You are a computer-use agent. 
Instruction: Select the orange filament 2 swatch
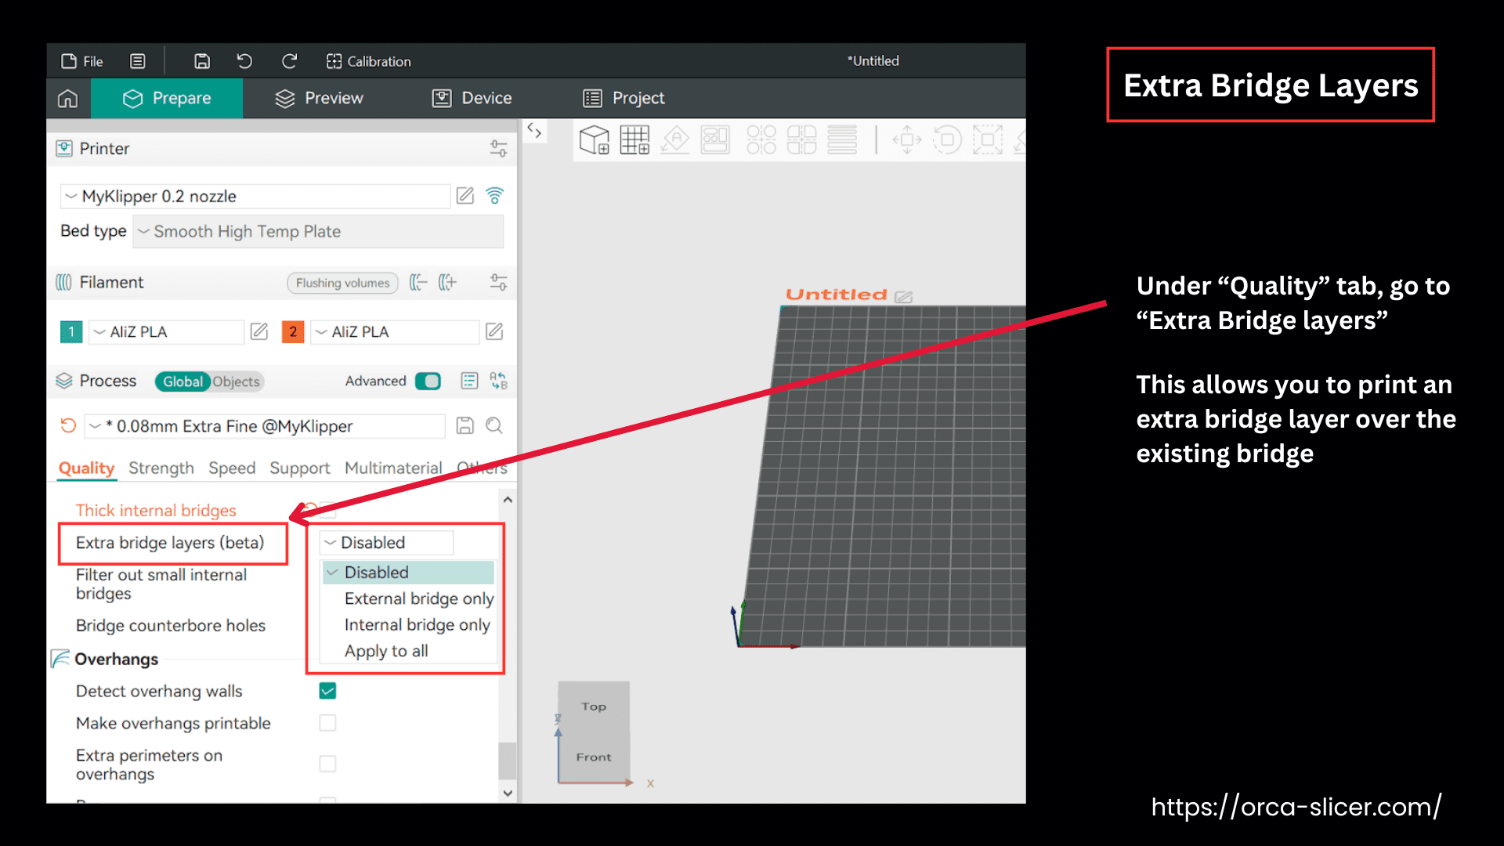click(x=293, y=332)
